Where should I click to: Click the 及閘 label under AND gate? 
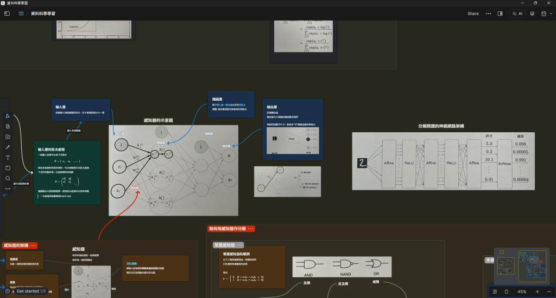pos(307,283)
